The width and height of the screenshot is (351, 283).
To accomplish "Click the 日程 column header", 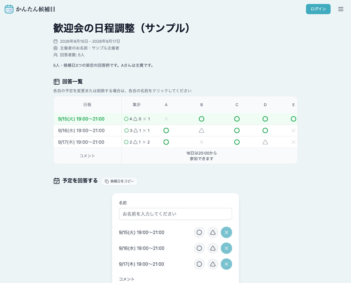I will pos(87,105).
